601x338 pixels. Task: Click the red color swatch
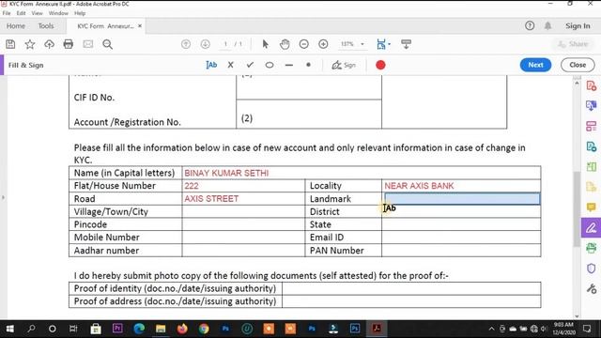380,65
